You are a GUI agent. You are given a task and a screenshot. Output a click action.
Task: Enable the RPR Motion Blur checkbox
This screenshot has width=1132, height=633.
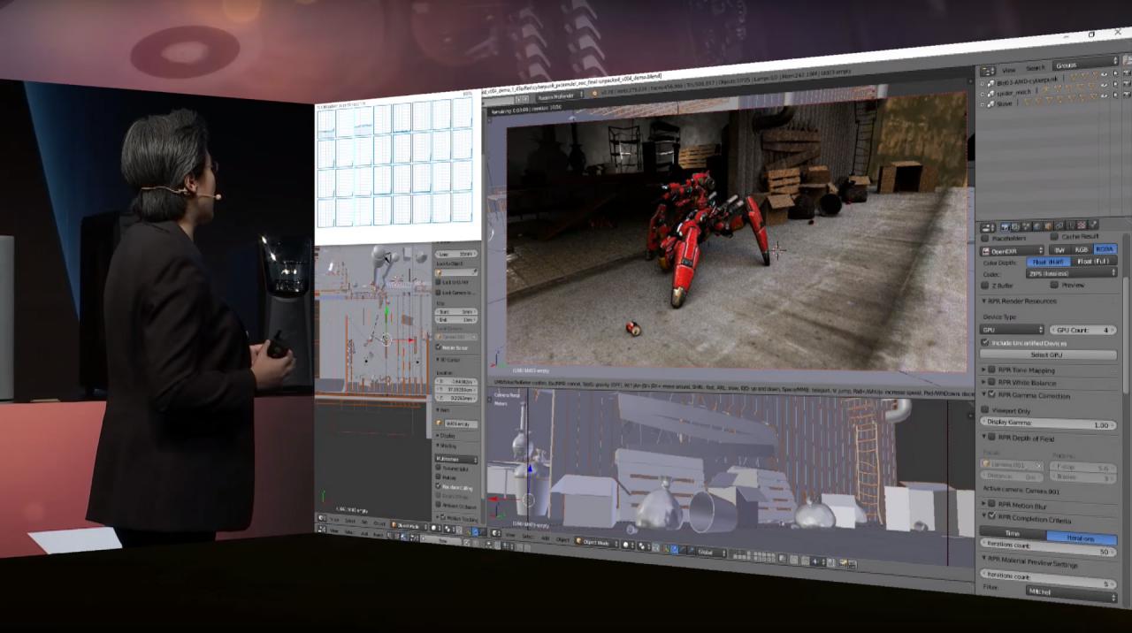(991, 503)
